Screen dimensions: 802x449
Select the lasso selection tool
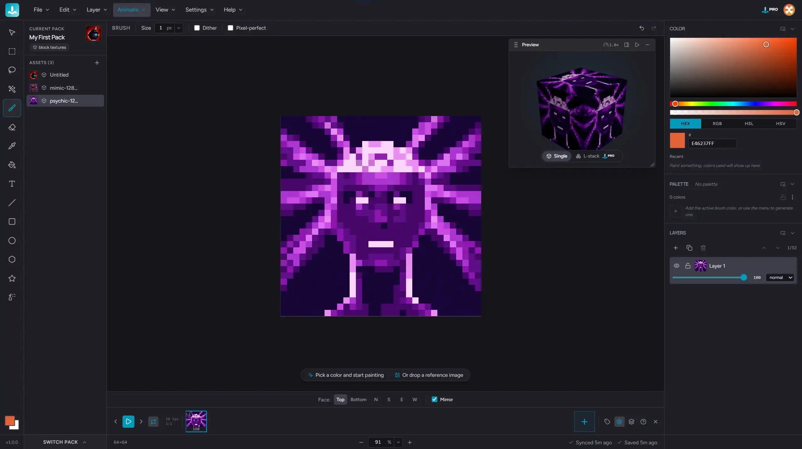pyautogui.click(x=12, y=70)
